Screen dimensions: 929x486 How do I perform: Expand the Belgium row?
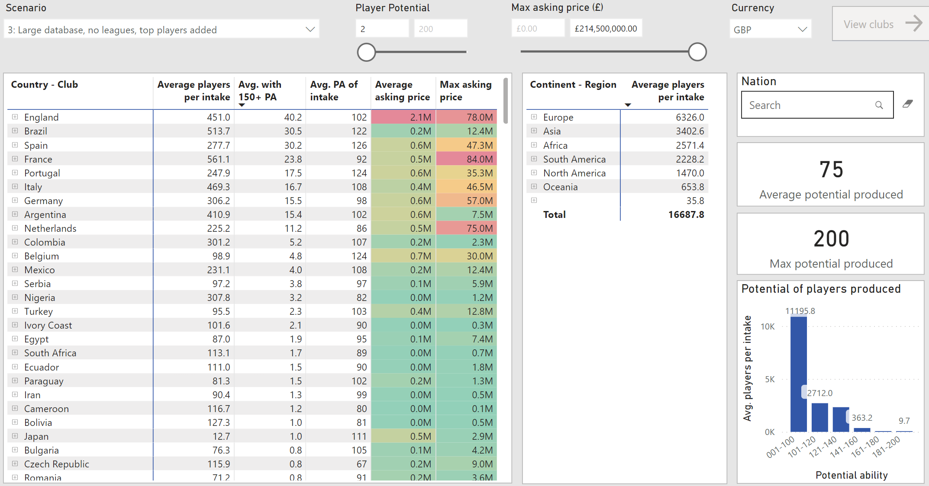point(15,256)
